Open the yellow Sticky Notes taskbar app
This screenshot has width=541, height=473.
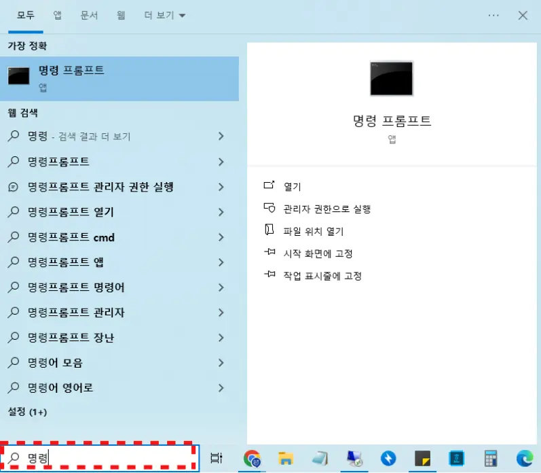[x=423, y=459]
